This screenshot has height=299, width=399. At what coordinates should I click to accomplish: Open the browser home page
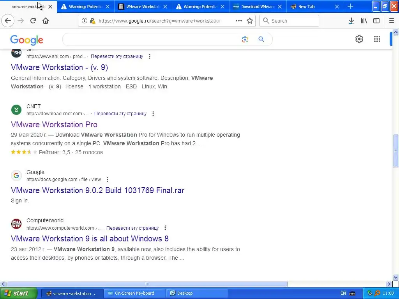coord(46,21)
